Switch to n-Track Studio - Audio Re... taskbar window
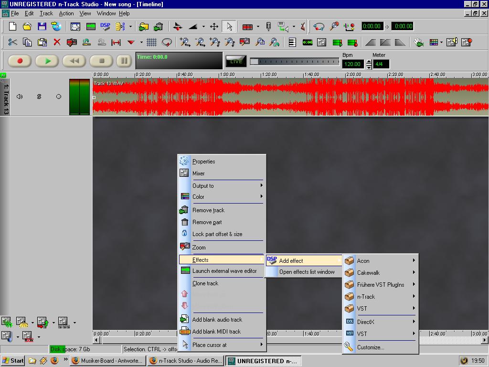 (x=186, y=360)
